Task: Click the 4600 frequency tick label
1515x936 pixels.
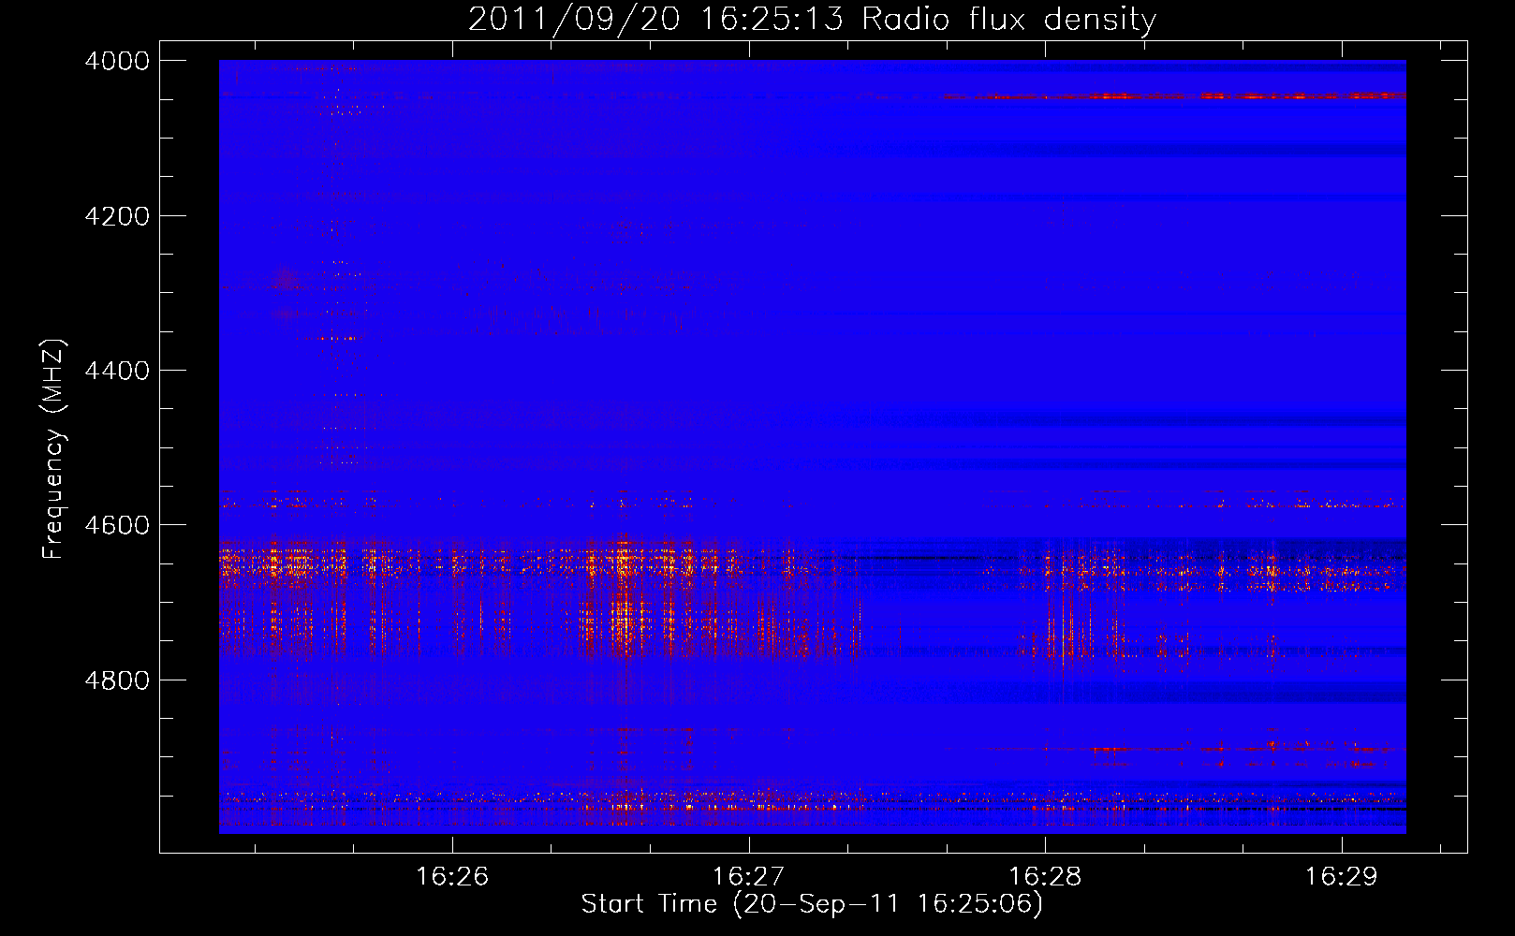Action: [x=117, y=525]
